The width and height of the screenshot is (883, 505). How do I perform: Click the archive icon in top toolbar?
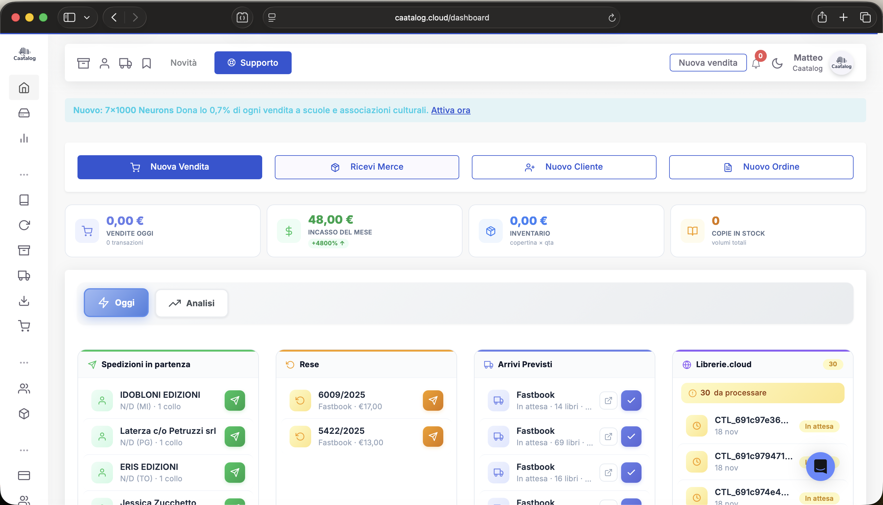pos(83,63)
